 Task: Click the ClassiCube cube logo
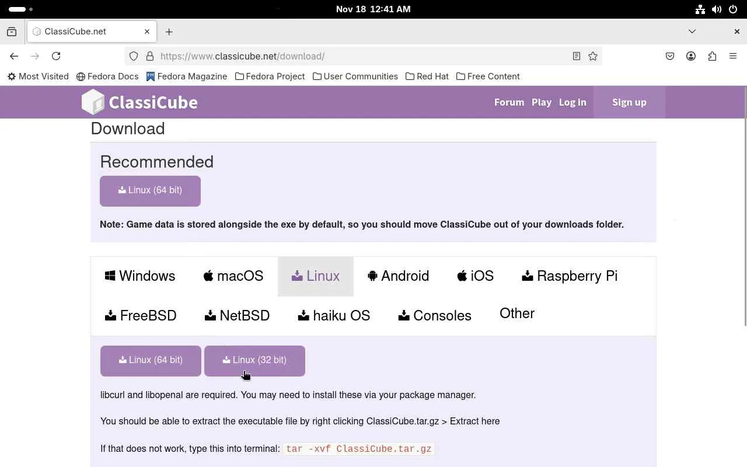tap(93, 102)
